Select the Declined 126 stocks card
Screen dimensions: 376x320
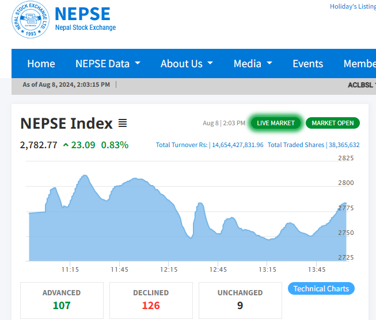click(151, 299)
